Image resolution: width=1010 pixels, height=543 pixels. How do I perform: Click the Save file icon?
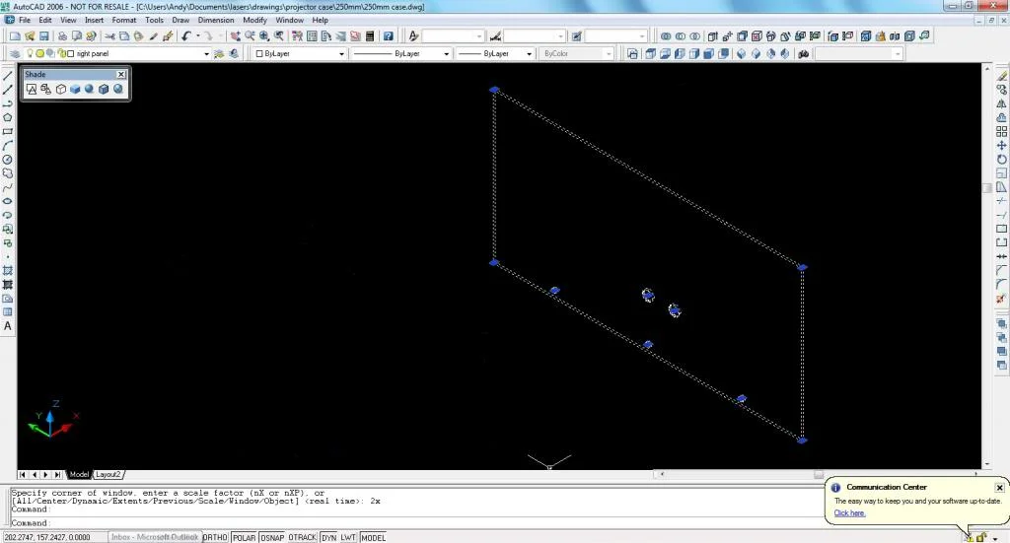pos(44,36)
